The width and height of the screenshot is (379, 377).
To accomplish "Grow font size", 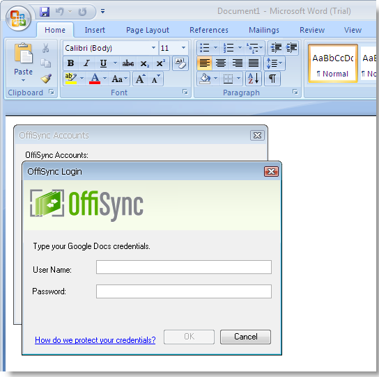I will point(141,79).
